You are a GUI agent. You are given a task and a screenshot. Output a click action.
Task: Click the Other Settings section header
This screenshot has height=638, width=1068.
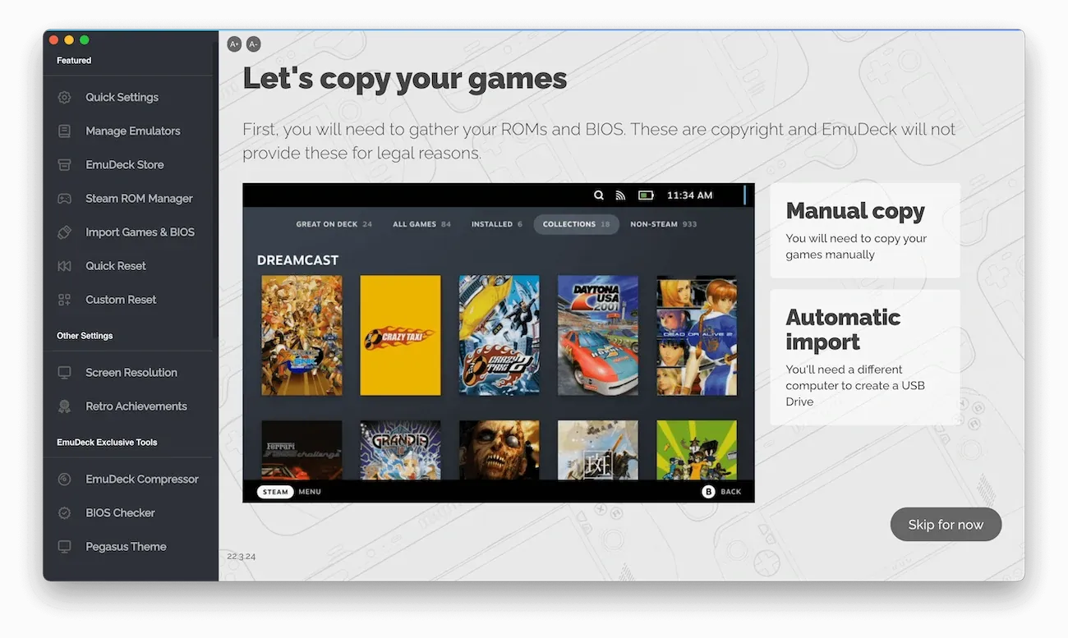85,336
